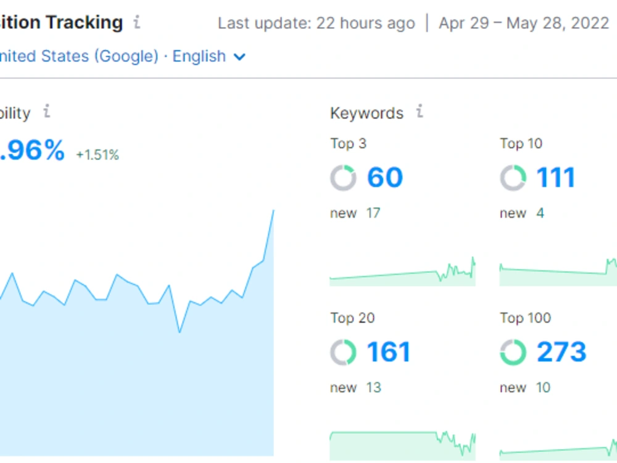Click the Top 100 keyword count 273

pyautogui.click(x=561, y=352)
